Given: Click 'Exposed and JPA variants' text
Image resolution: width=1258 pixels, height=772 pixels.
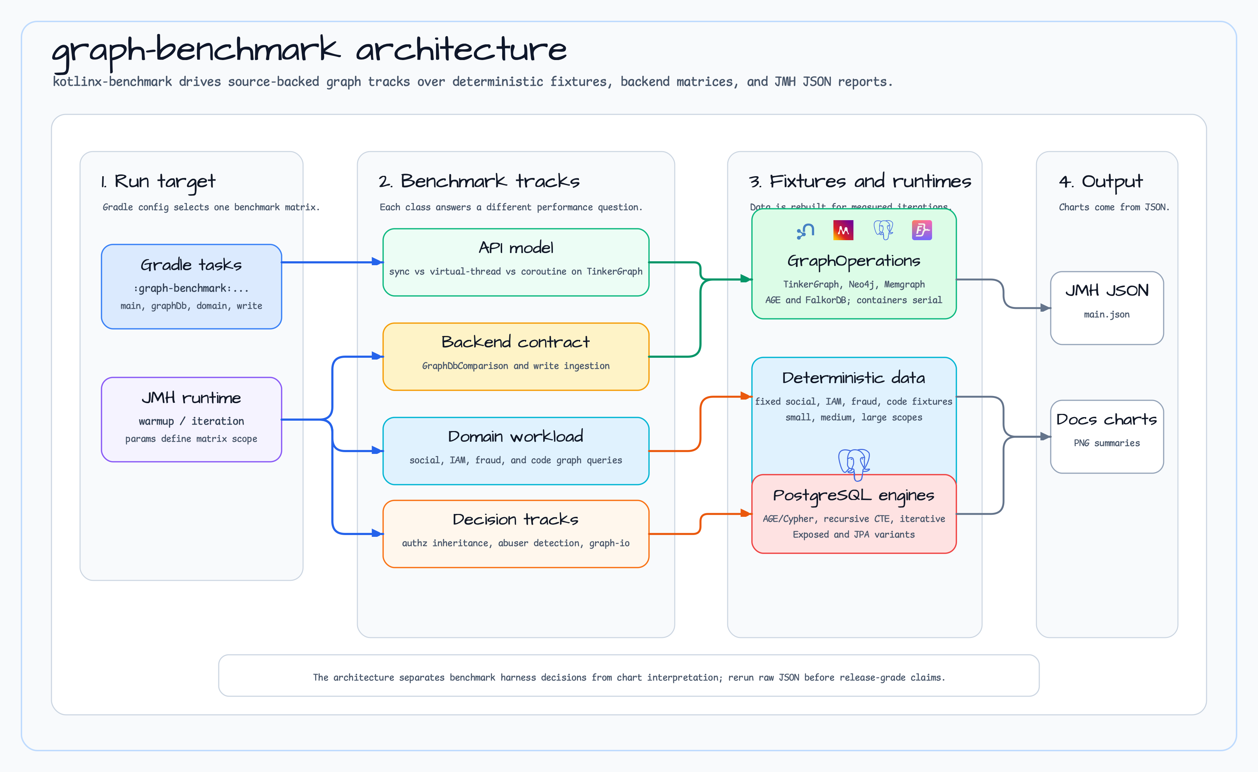Looking at the screenshot, I should pos(854,535).
